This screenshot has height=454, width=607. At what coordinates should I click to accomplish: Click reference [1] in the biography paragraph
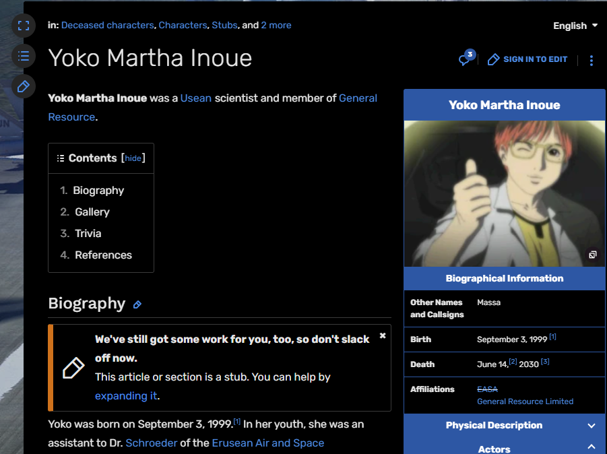coord(237,422)
